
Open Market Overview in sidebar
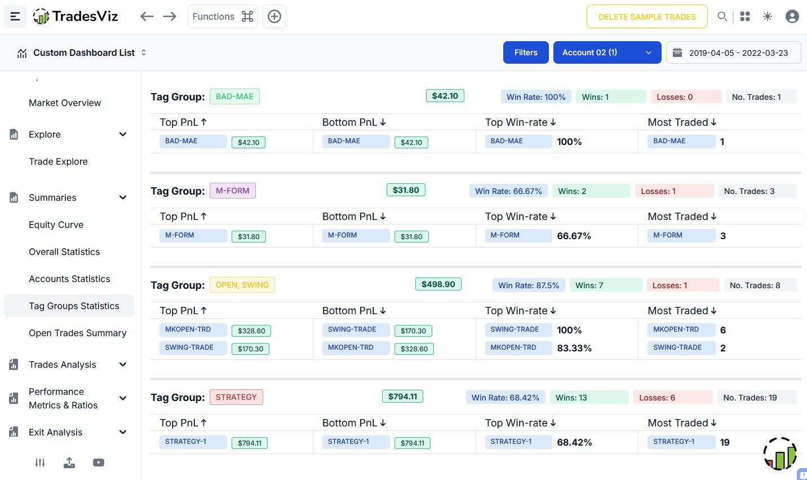tap(65, 103)
